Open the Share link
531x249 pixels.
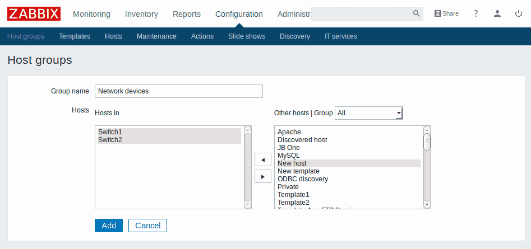point(446,13)
